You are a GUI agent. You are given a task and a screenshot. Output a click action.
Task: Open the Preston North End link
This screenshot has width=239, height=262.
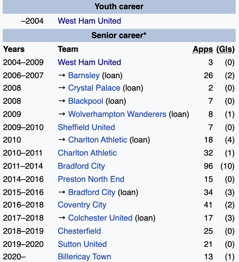91,179
